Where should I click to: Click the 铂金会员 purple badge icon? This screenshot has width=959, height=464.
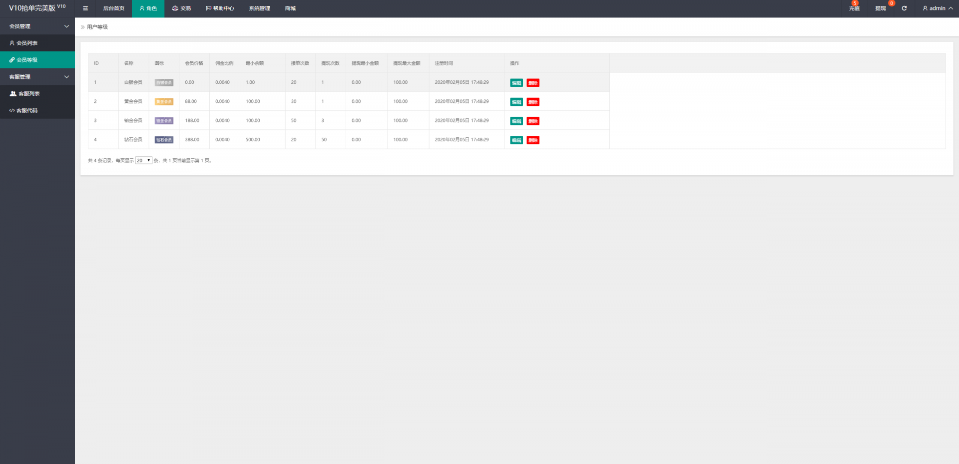[x=164, y=121]
